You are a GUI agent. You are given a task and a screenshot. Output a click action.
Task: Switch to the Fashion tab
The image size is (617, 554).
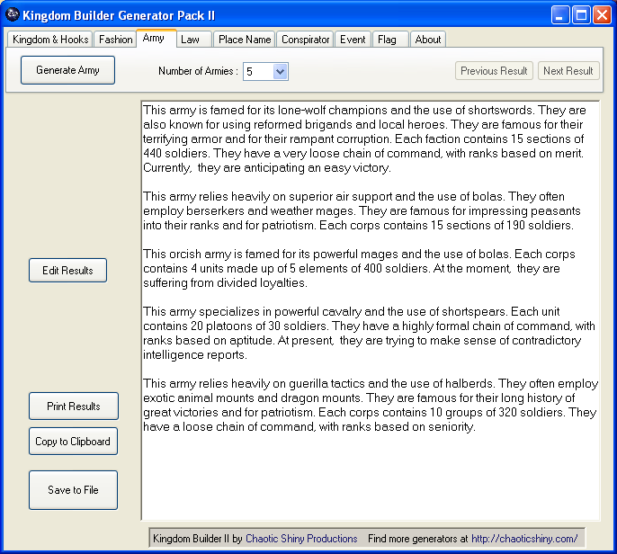[115, 40]
